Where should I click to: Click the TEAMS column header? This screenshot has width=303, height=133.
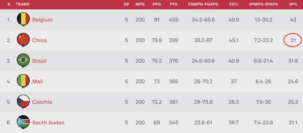click(x=23, y=4)
